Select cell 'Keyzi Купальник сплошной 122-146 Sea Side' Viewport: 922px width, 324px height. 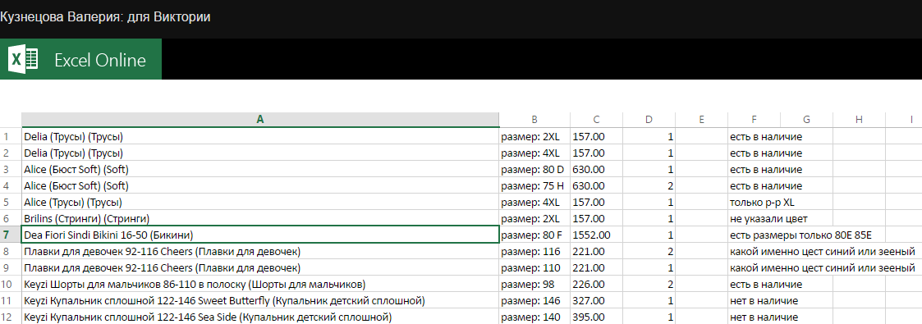click(x=260, y=317)
